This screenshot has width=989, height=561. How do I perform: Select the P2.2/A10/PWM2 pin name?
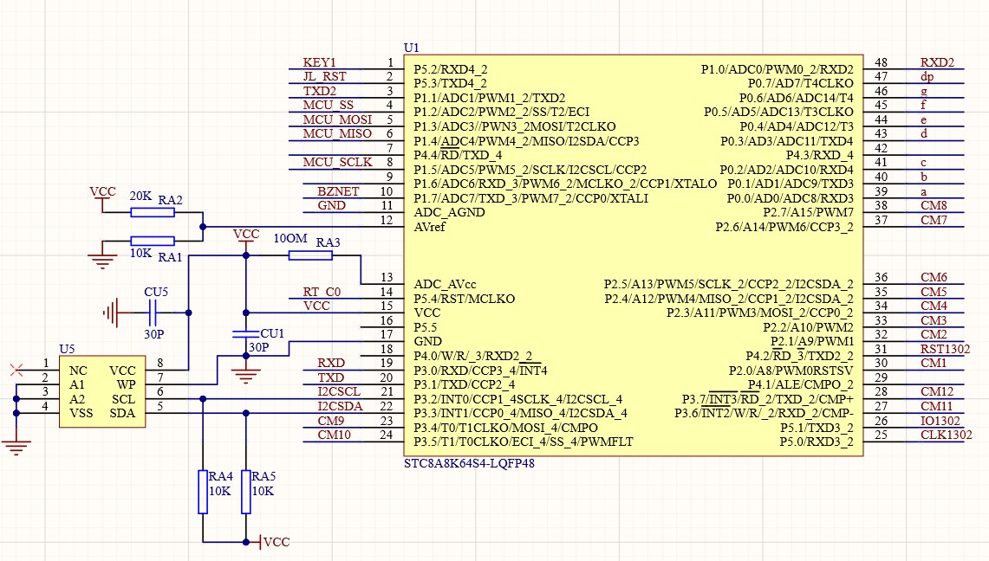808,327
